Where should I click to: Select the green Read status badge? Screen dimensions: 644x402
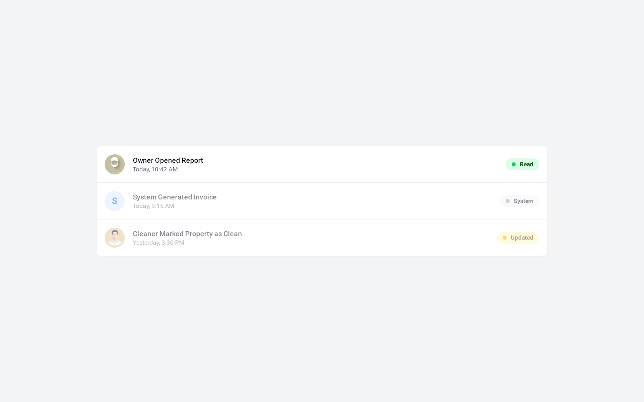[x=522, y=164]
